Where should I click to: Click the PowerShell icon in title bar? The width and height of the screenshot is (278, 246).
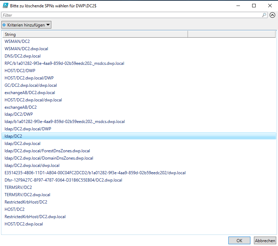[4, 6]
